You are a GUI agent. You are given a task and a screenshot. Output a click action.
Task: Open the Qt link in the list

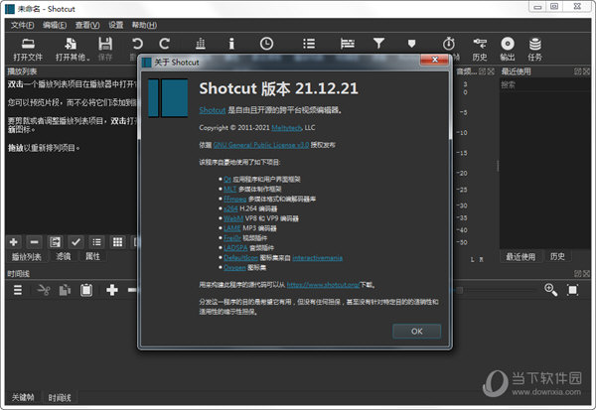(227, 179)
